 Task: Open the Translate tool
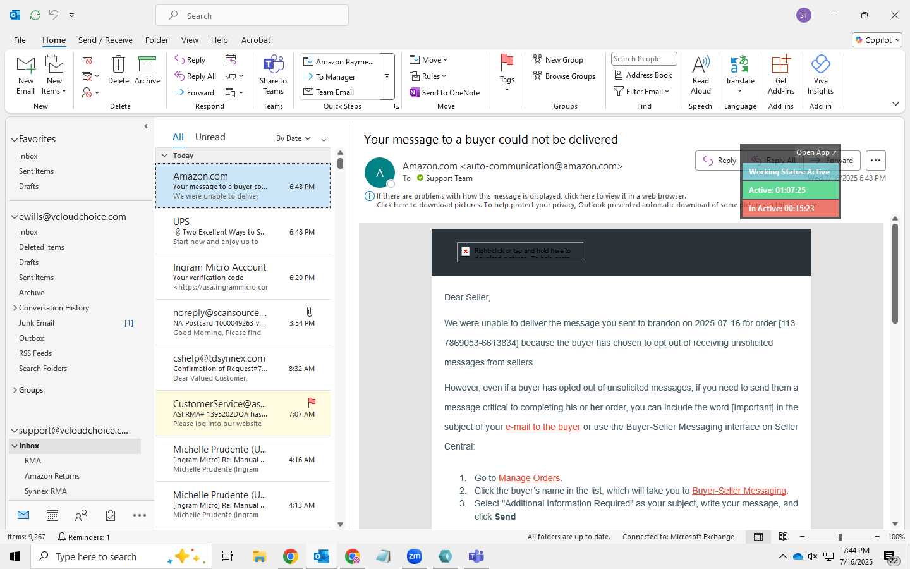pos(740,75)
